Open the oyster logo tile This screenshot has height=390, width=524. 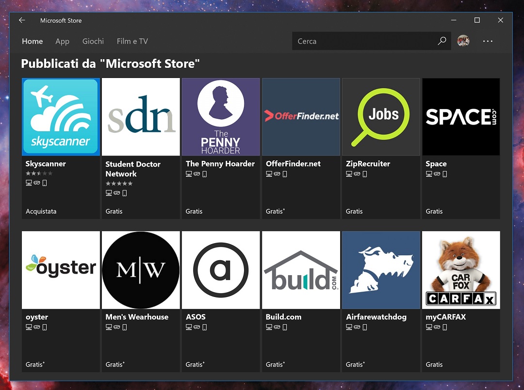pyautogui.click(x=61, y=270)
